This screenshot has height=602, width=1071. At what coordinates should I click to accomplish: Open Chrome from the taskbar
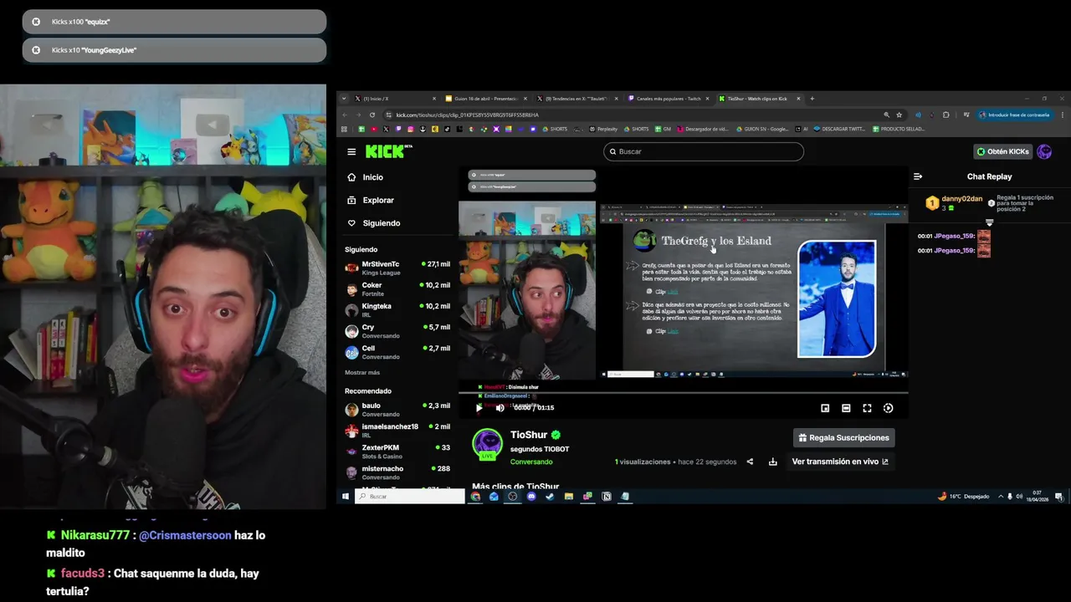click(475, 497)
